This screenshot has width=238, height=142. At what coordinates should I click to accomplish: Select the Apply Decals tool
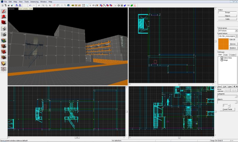[x=4, y=52]
